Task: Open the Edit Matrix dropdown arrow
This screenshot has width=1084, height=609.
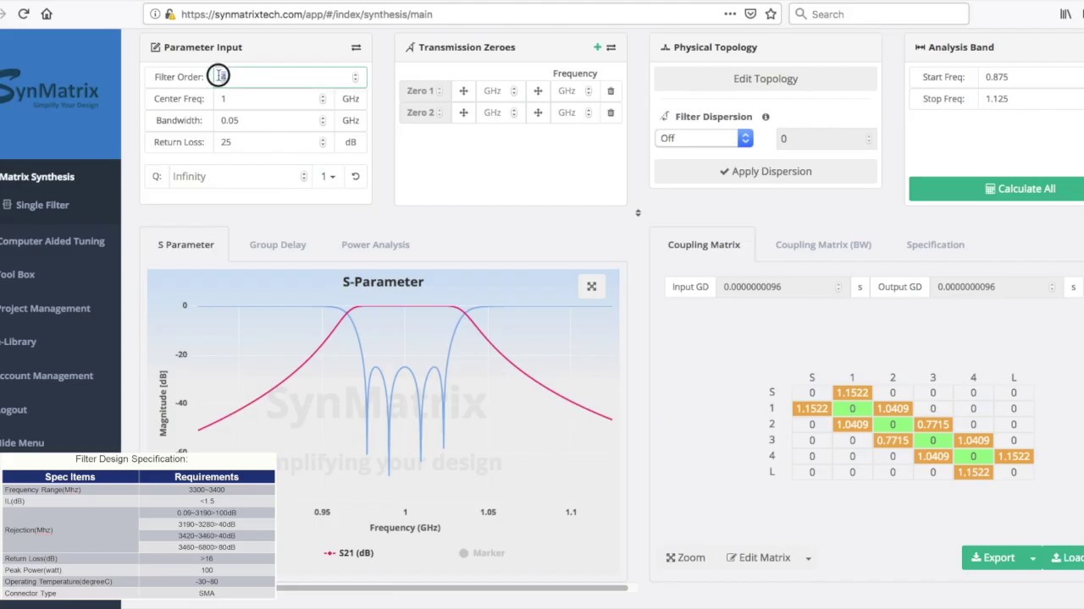Action: pyautogui.click(x=808, y=558)
